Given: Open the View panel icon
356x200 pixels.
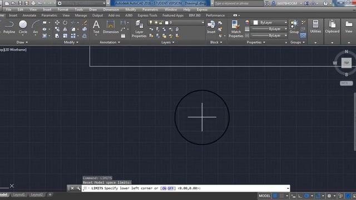Looking at the screenshot, I should [349, 27].
